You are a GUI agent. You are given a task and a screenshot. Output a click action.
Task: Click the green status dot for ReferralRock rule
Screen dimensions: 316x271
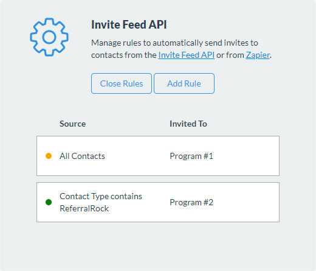[49, 202]
